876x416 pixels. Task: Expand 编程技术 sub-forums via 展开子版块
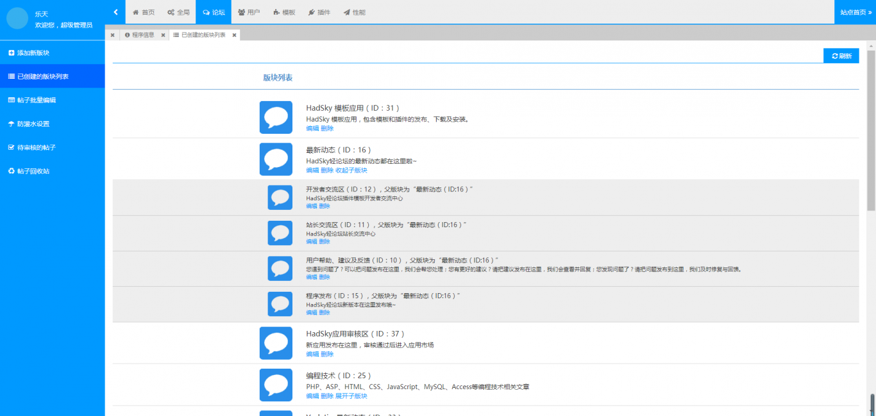coord(351,396)
